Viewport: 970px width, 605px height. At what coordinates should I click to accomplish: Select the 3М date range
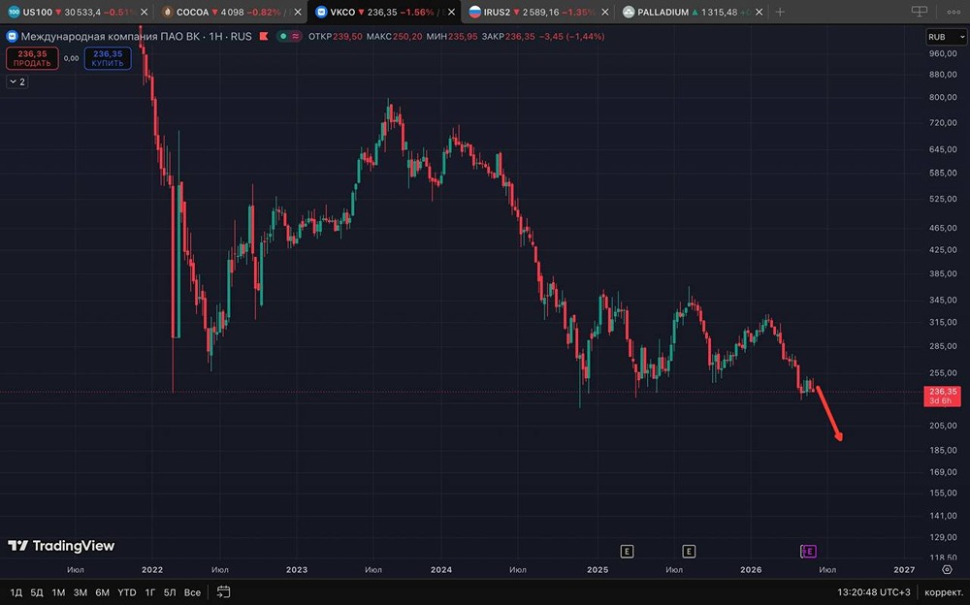click(81, 592)
